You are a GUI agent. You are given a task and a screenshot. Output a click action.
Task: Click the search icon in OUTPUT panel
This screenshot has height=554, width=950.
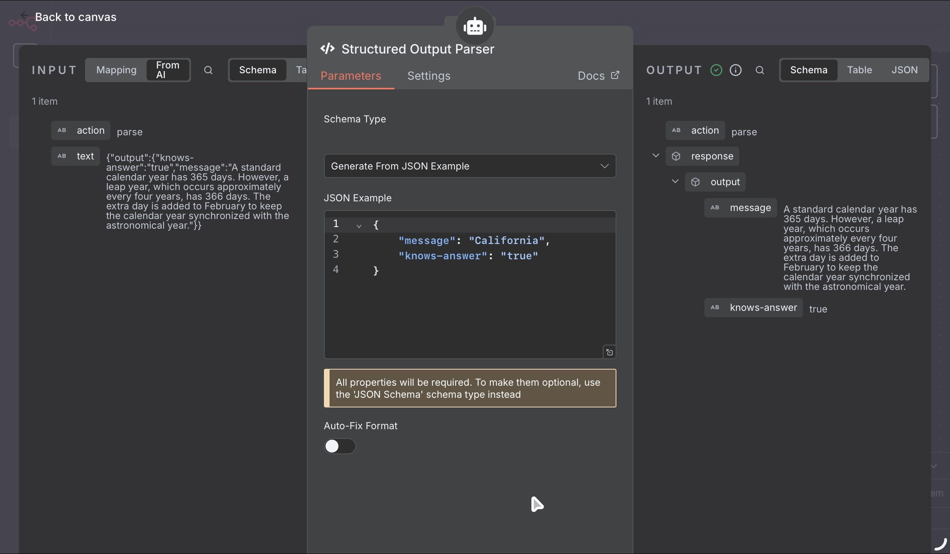tap(759, 70)
